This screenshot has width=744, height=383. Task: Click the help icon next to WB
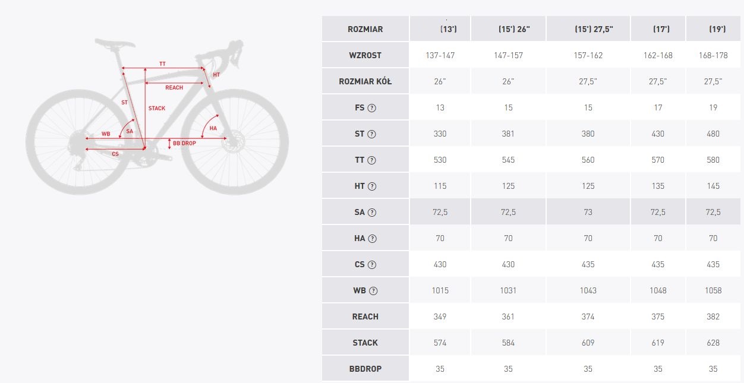(373, 291)
